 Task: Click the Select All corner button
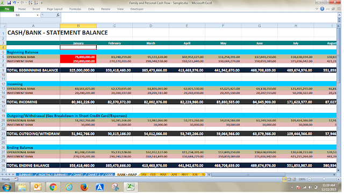(x=3, y=26)
